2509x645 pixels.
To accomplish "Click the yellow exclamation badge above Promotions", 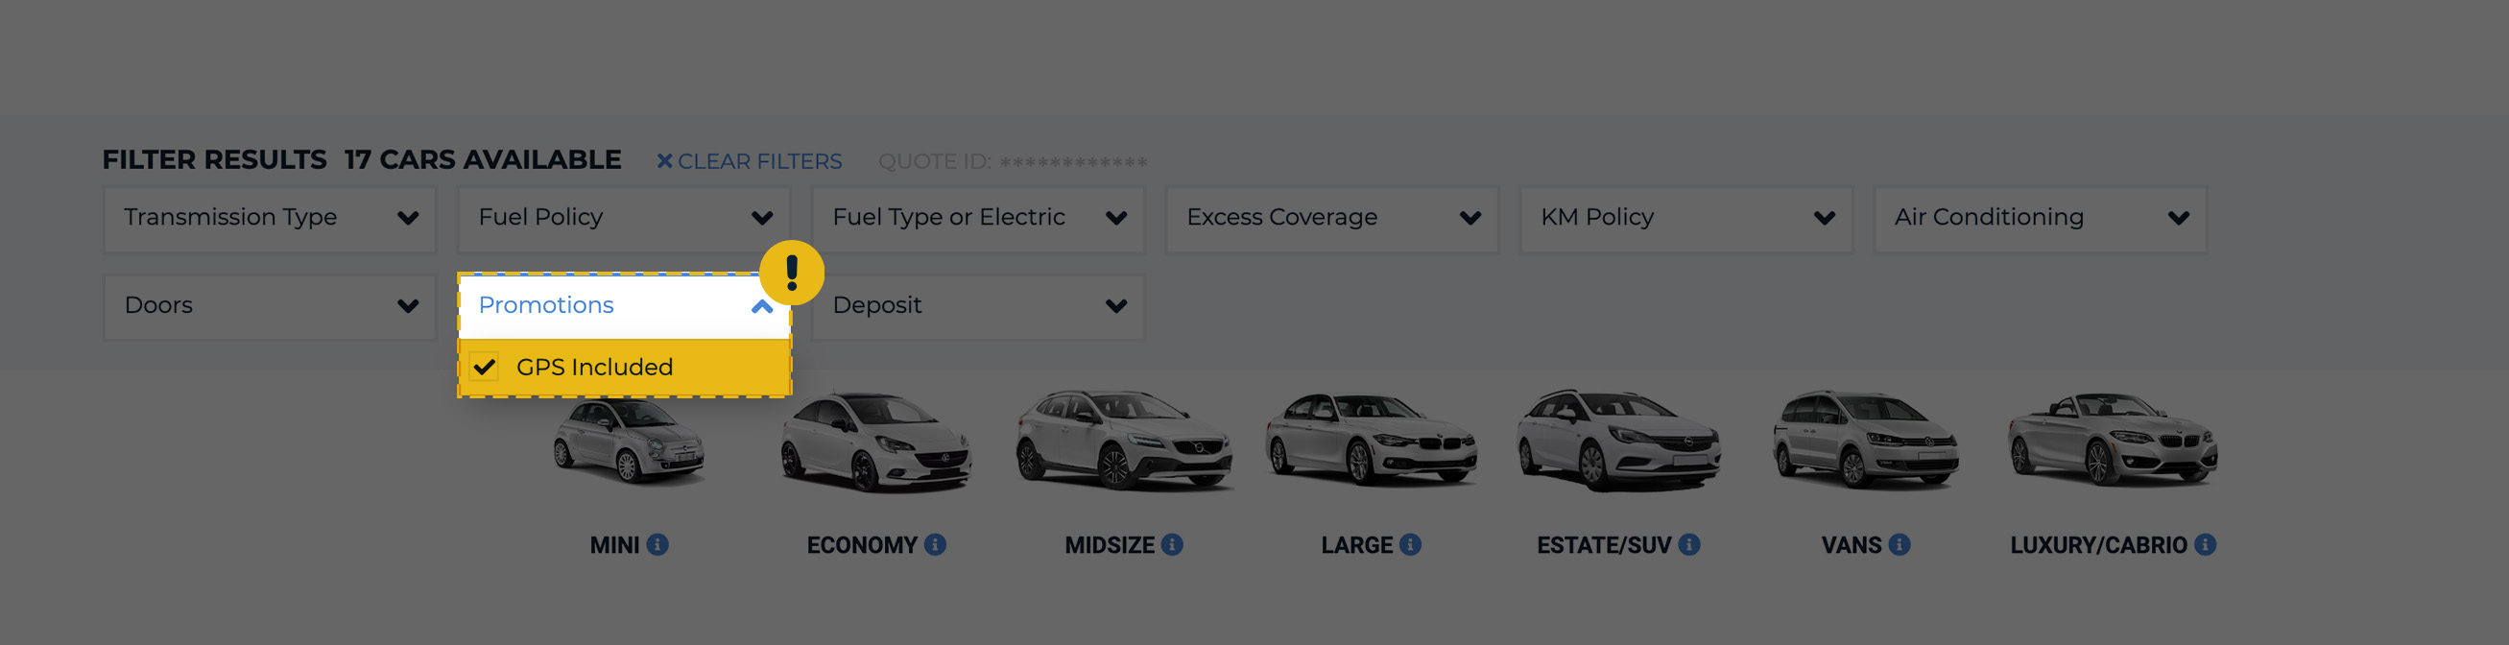I will pyautogui.click(x=792, y=274).
